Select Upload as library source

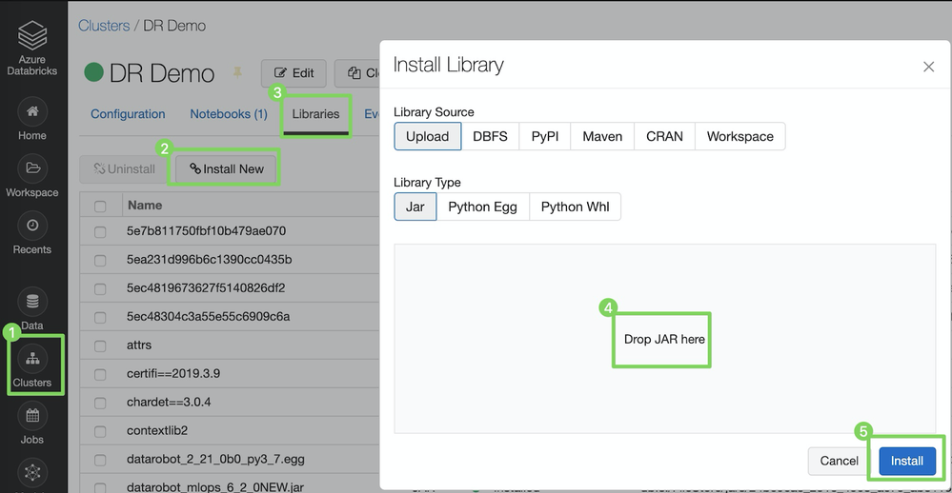pyautogui.click(x=428, y=136)
